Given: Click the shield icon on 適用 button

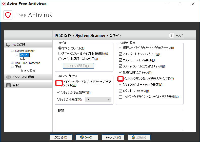Looking at the screenshot, I should pyautogui.click(x=133, y=137).
